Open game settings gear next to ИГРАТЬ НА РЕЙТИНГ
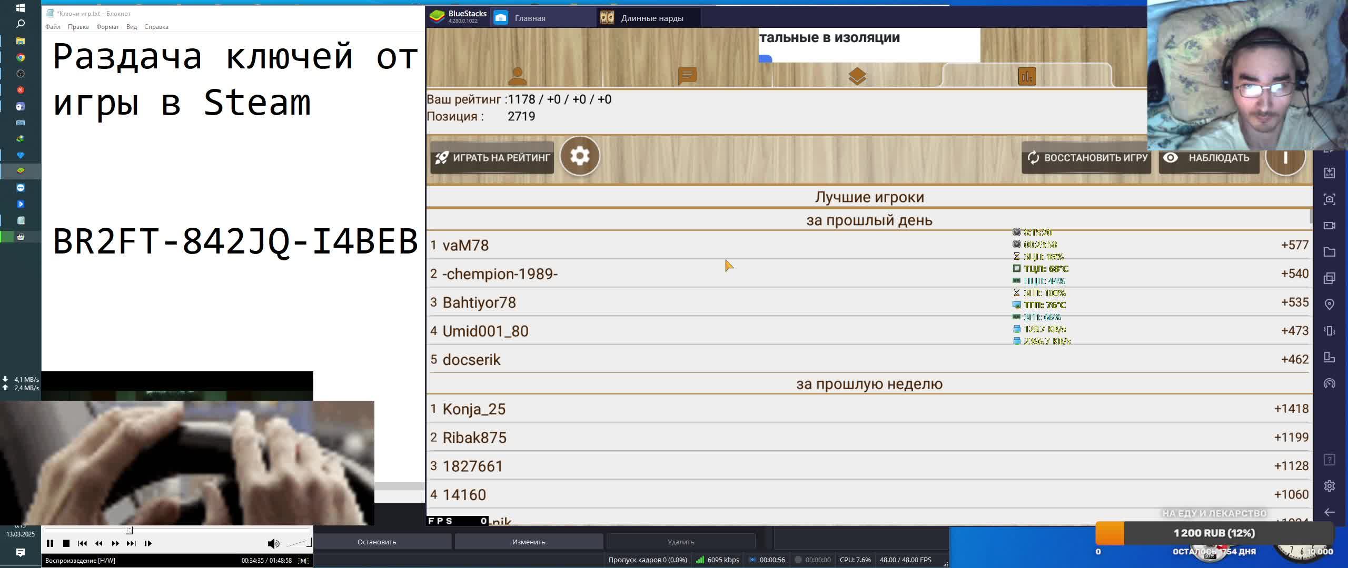The height and width of the screenshot is (568, 1348). [579, 156]
